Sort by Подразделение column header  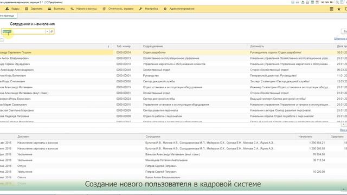point(153,46)
